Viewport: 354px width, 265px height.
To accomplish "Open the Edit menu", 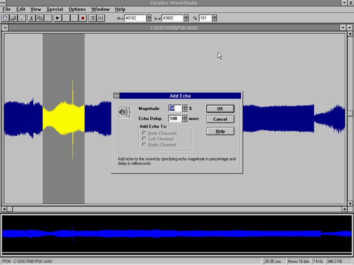I will (x=20, y=9).
